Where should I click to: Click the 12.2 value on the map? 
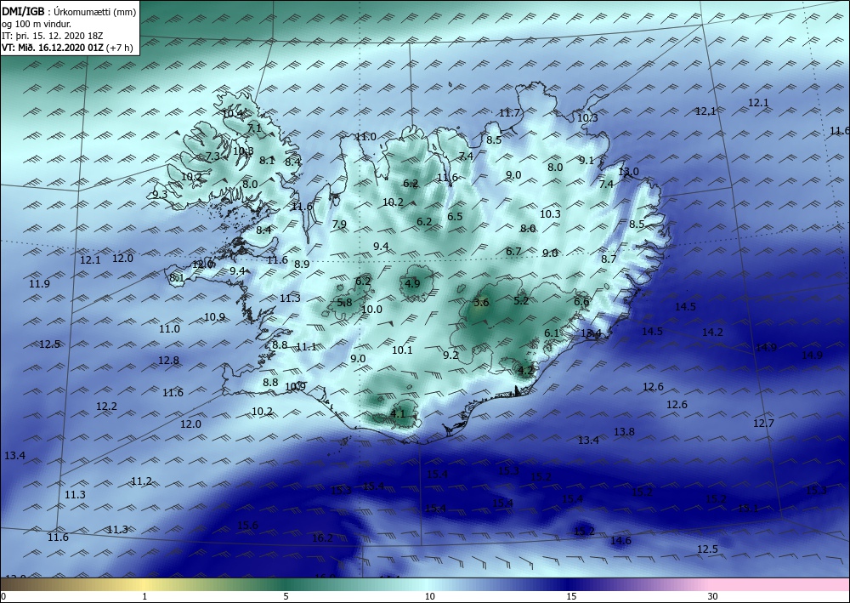pyautogui.click(x=107, y=407)
